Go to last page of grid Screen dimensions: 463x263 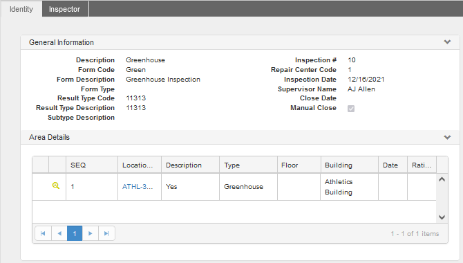[106, 233]
